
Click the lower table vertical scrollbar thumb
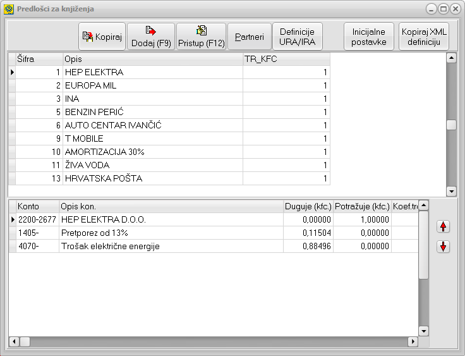pyautogui.click(x=423, y=245)
